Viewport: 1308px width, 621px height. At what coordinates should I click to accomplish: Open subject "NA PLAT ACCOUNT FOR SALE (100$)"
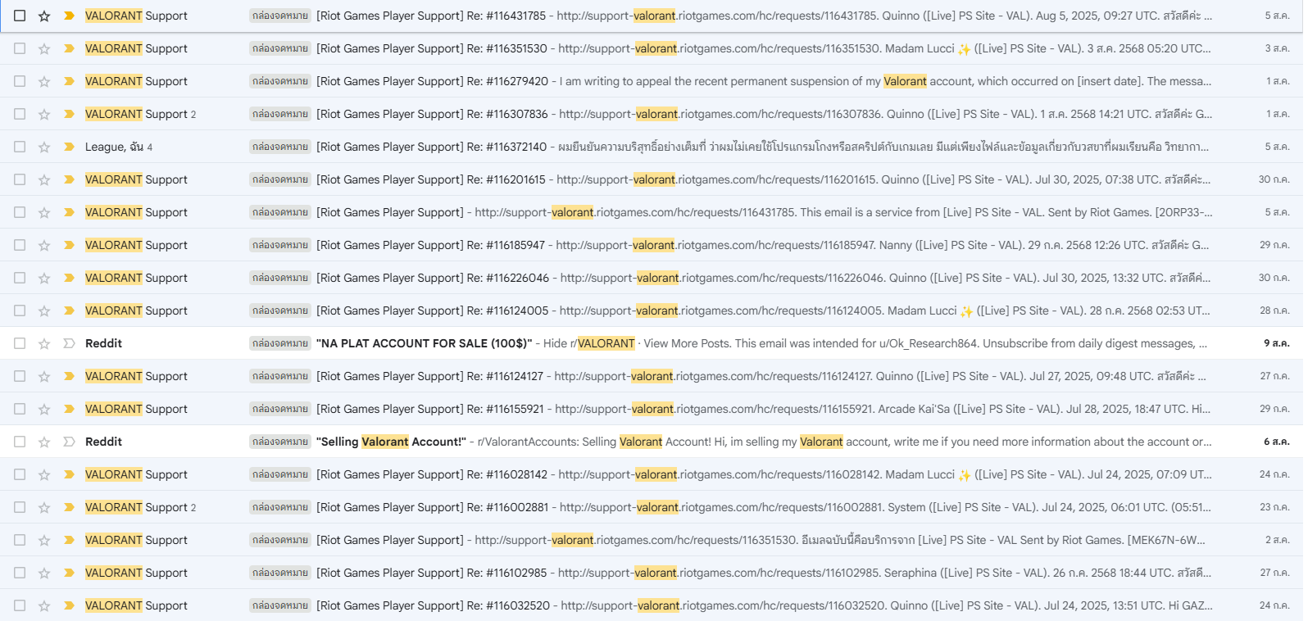[425, 343]
